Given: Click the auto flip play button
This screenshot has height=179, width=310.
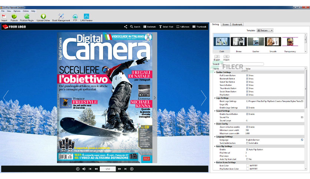Looking at the screenshot, I should (78, 169).
